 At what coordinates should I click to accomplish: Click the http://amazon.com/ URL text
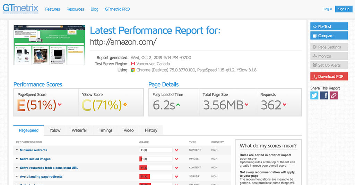123,42
